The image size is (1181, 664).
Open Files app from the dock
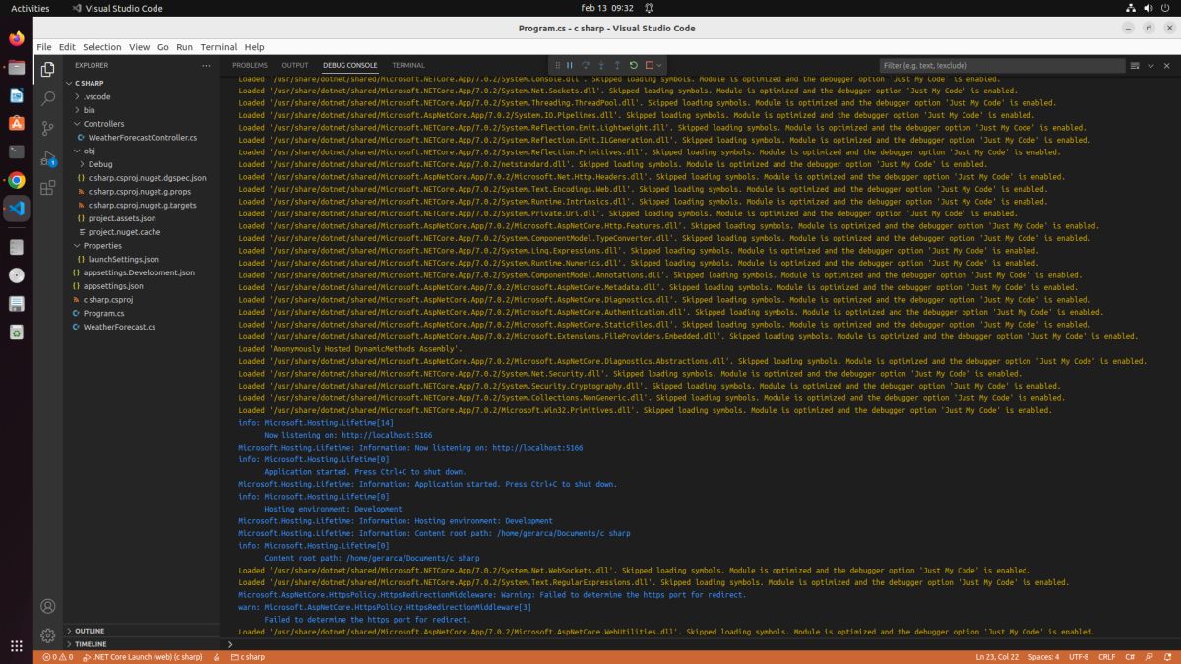(17, 68)
